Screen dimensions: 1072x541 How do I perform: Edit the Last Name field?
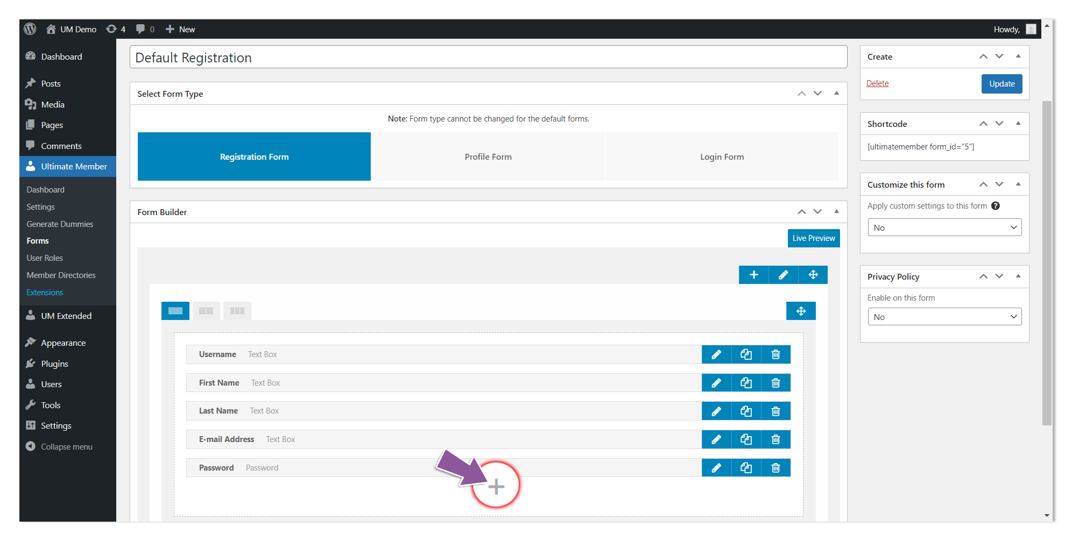716,411
